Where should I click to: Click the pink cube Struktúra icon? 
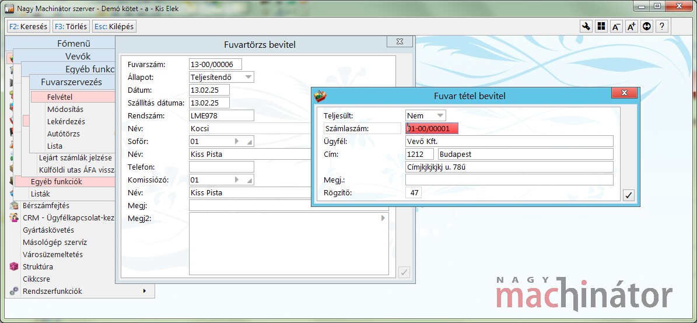14,266
